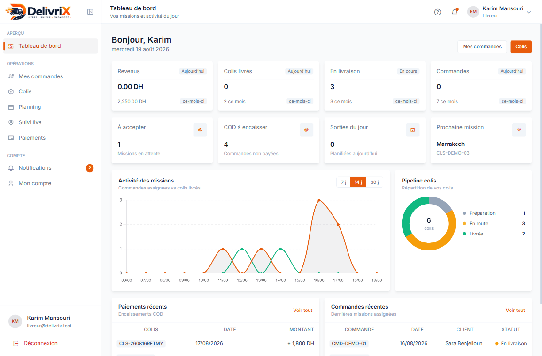Click the Préparation legend dot
Viewport: 542px width, 356px height.
tap(464, 213)
